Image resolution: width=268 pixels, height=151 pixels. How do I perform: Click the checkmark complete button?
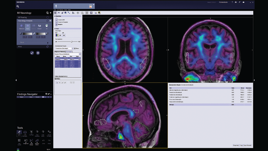coord(32,53)
